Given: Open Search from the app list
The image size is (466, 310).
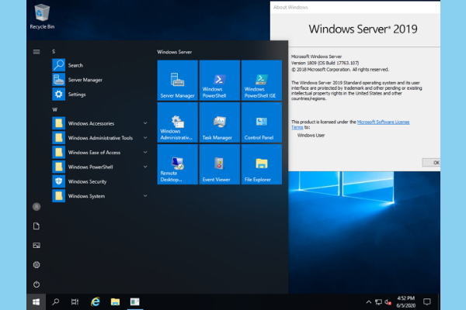Looking at the screenshot, I should 100,65.
